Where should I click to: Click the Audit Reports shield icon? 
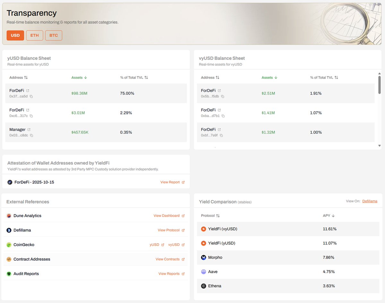(9, 274)
